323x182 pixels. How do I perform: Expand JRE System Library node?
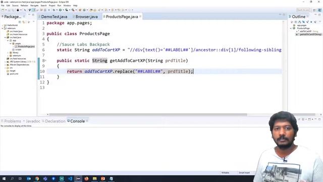click(x=5, y=62)
